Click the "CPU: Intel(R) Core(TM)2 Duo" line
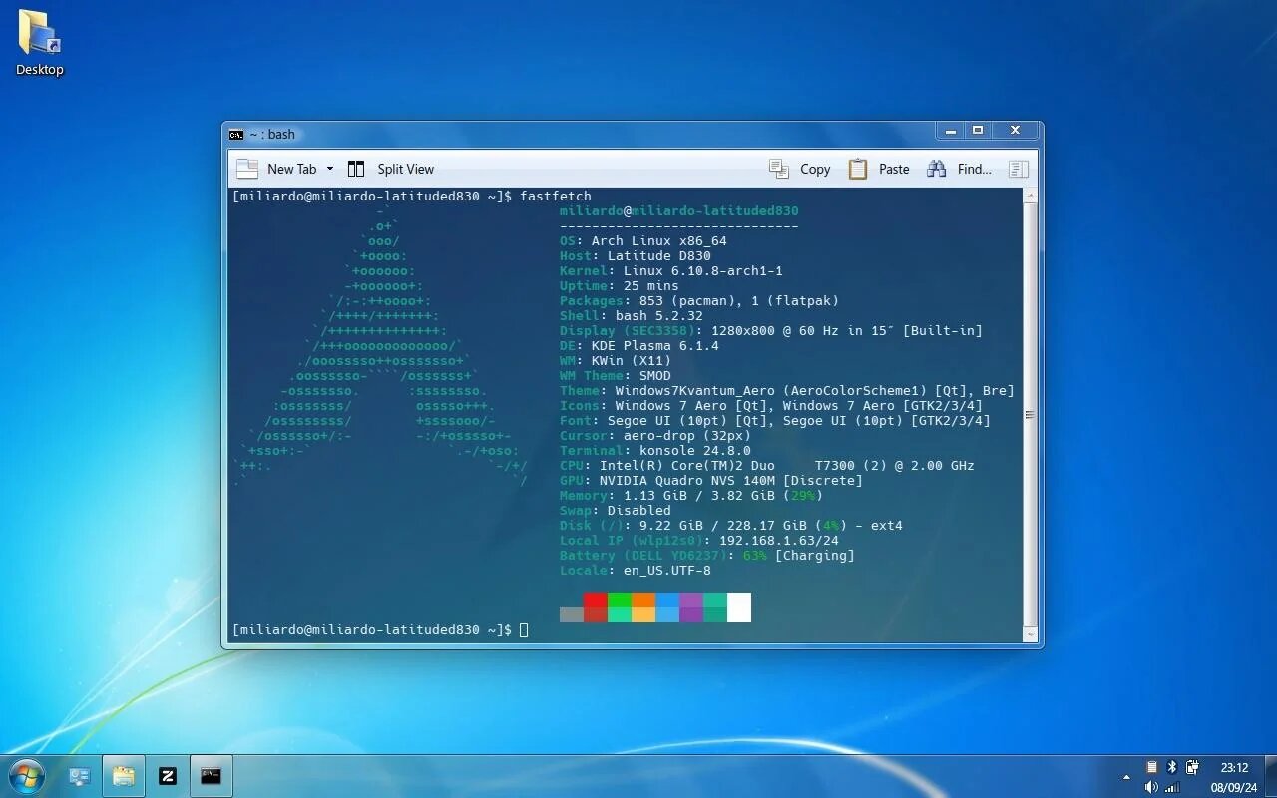This screenshot has height=798, width=1277. (767, 465)
